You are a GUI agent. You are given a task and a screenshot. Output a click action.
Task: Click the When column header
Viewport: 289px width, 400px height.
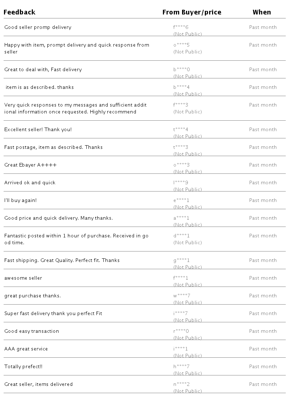262,12
